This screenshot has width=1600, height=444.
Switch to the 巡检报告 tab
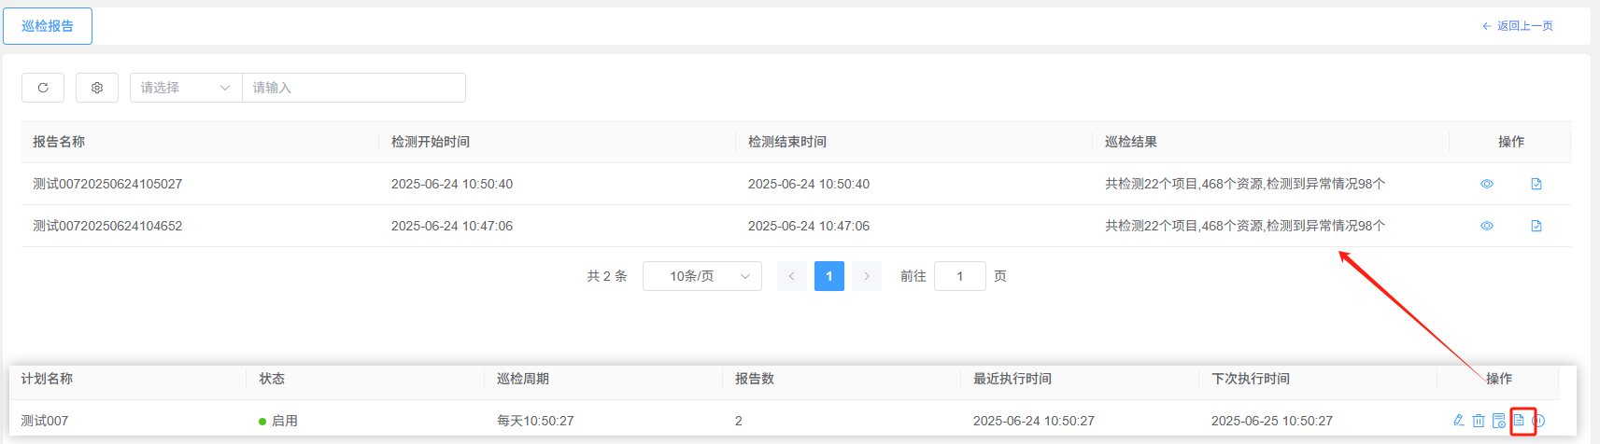click(x=48, y=26)
